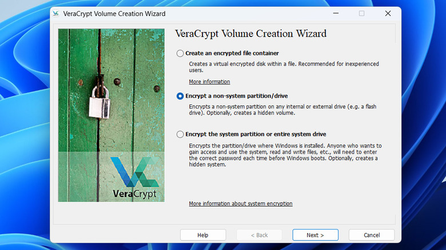Image resolution: width=446 pixels, height=250 pixels.
Task: Select Encrypt a non-system partition/drive radio button
Action: (x=180, y=96)
